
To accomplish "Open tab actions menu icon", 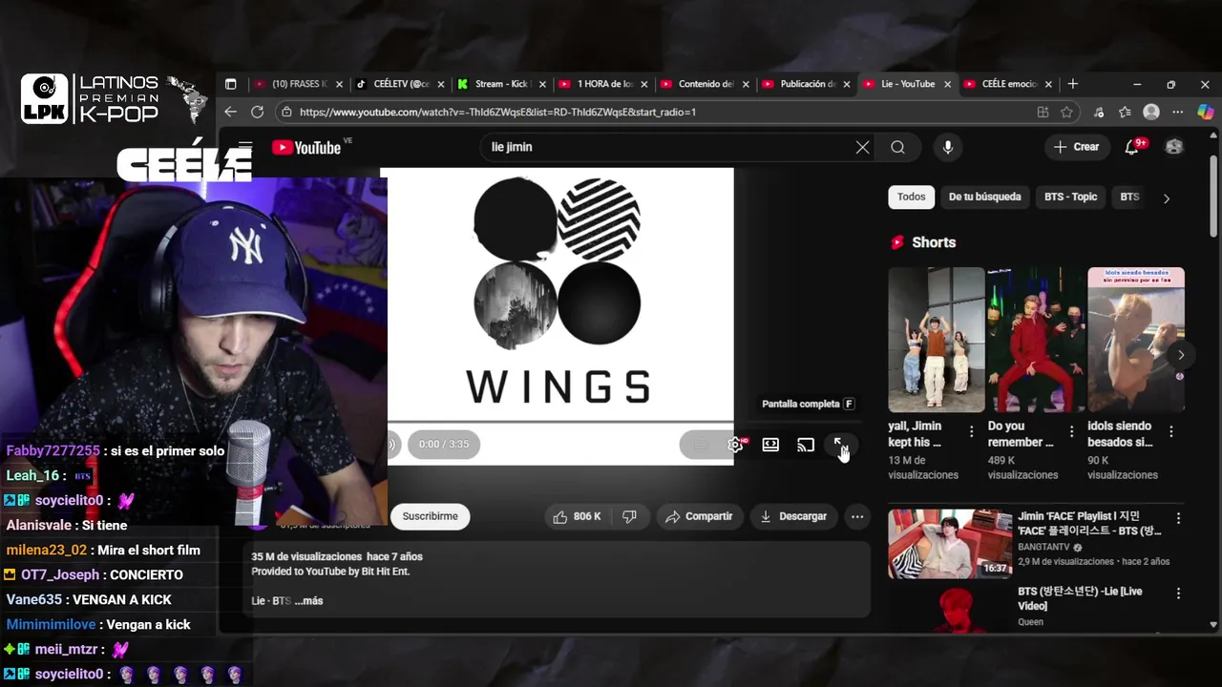I will pos(230,84).
